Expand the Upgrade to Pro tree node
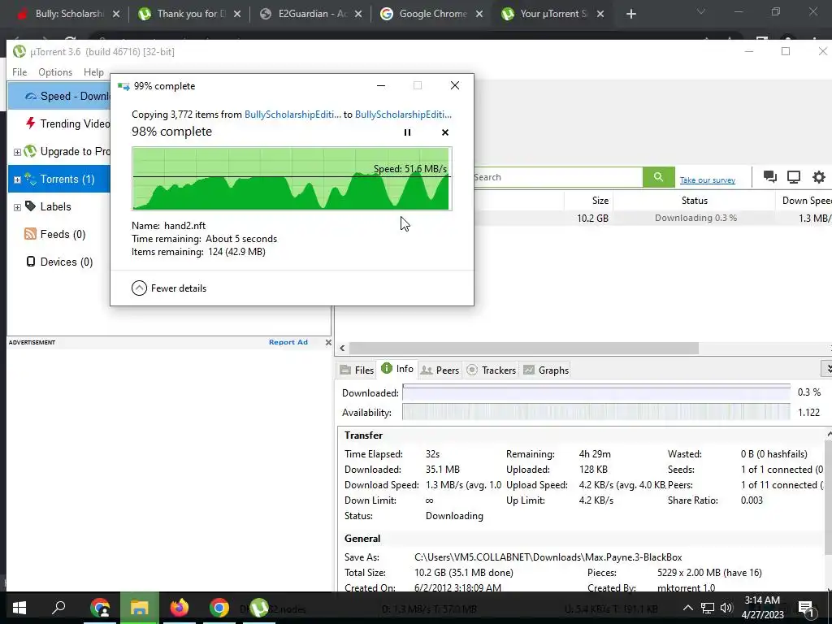Image resolution: width=832 pixels, height=624 pixels. click(x=17, y=152)
